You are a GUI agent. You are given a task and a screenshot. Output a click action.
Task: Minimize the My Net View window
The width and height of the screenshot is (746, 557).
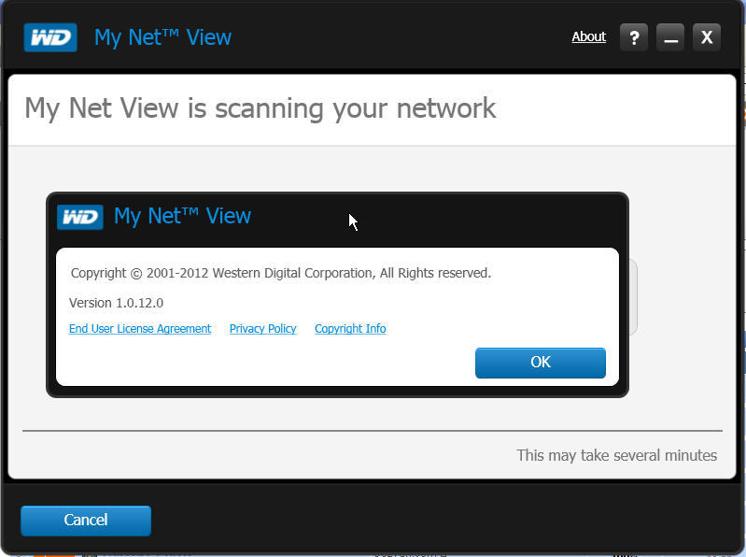pos(670,37)
